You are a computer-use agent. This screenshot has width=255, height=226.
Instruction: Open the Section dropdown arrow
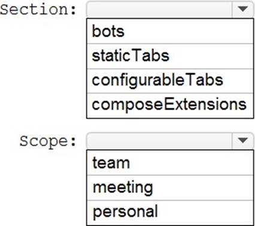point(242,9)
